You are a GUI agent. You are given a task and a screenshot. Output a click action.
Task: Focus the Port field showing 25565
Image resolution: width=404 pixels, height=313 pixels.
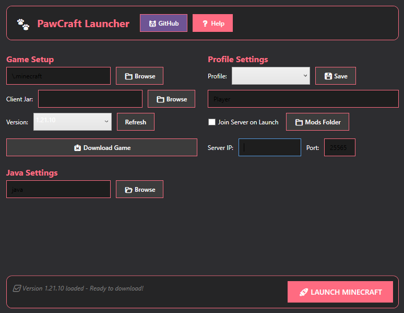click(340, 147)
